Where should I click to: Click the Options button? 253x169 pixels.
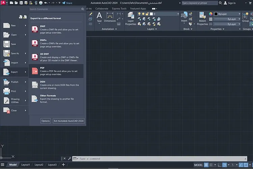tap(46, 121)
